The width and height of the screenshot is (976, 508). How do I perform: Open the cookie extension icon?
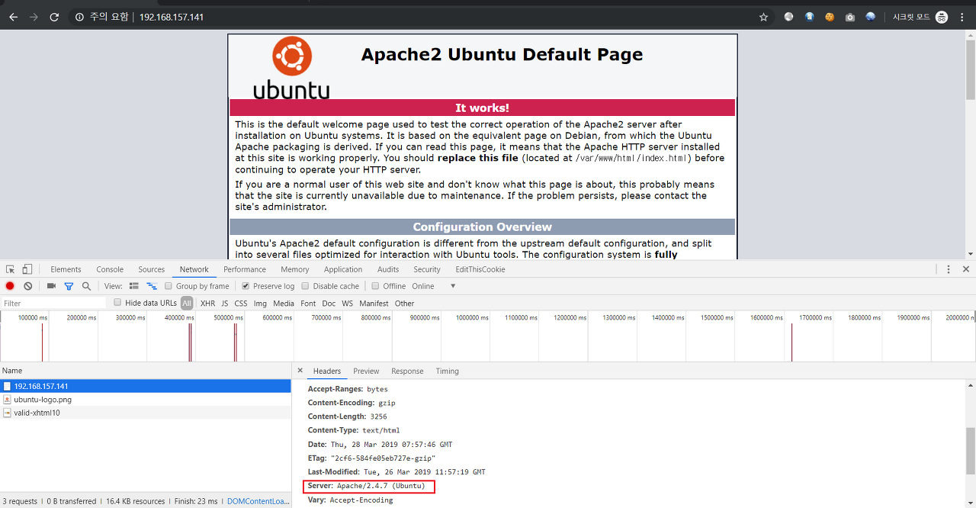point(830,17)
